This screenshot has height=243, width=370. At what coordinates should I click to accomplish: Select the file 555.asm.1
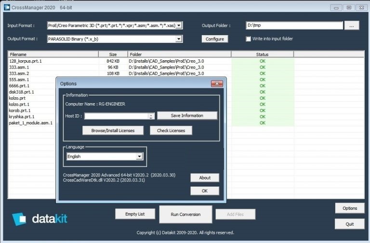coord(19,80)
